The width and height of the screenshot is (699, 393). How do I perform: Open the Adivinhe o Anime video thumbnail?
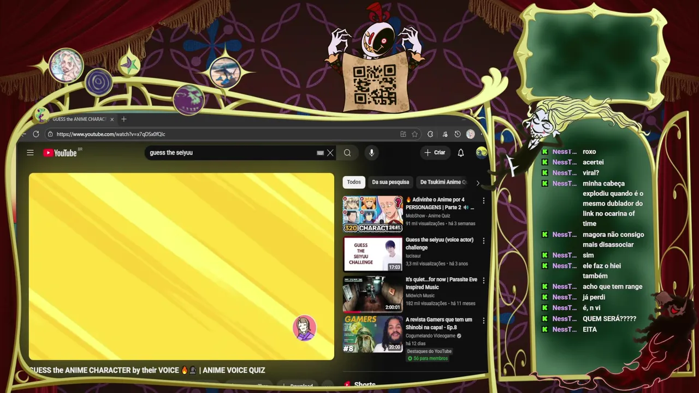coord(373,215)
